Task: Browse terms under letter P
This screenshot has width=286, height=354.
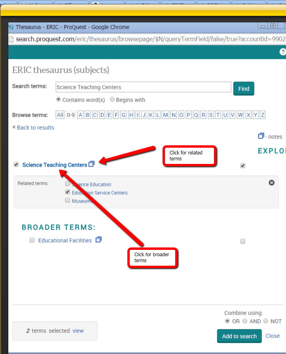Action: [x=189, y=115]
